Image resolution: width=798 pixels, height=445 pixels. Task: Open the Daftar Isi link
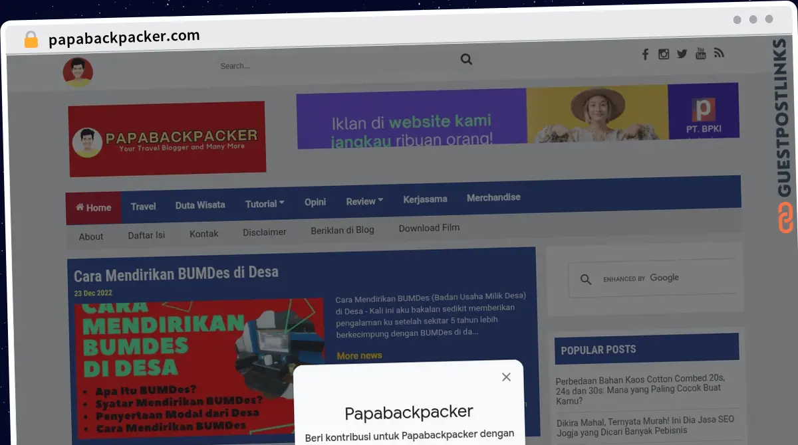tap(146, 235)
